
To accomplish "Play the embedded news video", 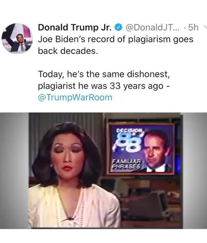I will (x=103, y=171).
